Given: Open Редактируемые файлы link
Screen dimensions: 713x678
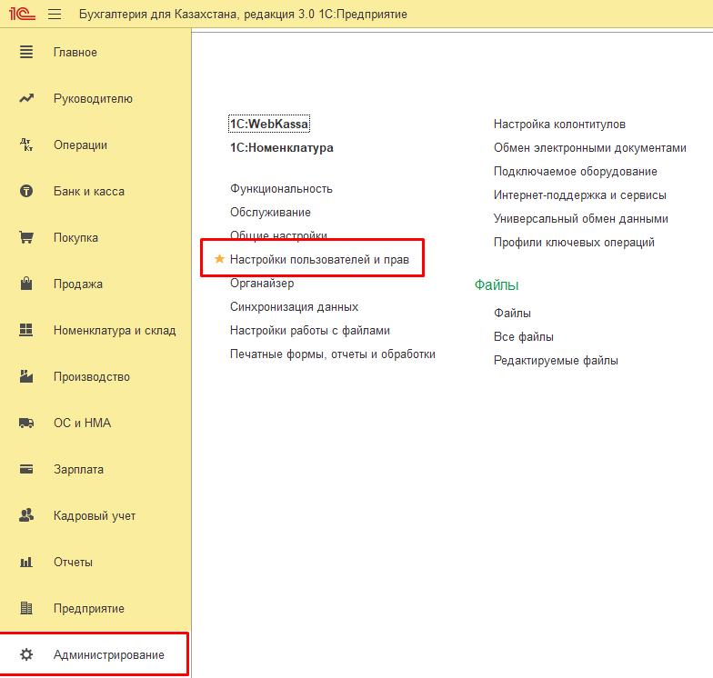Looking at the screenshot, I should pyautogui.click(x=556, y=361).
